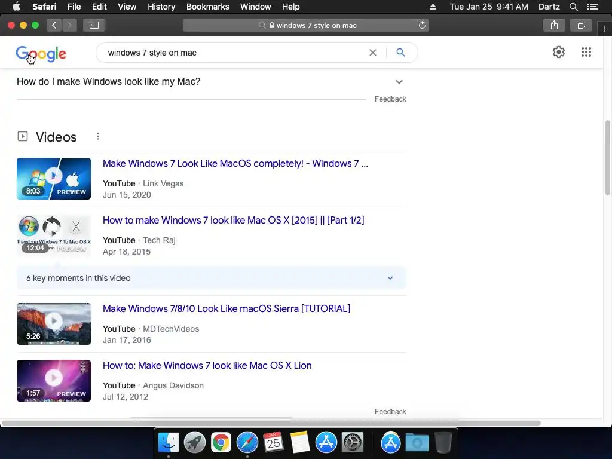Click the vertical page scrollbar
This screenshot has height=459, width=612.
pos(607,158)
